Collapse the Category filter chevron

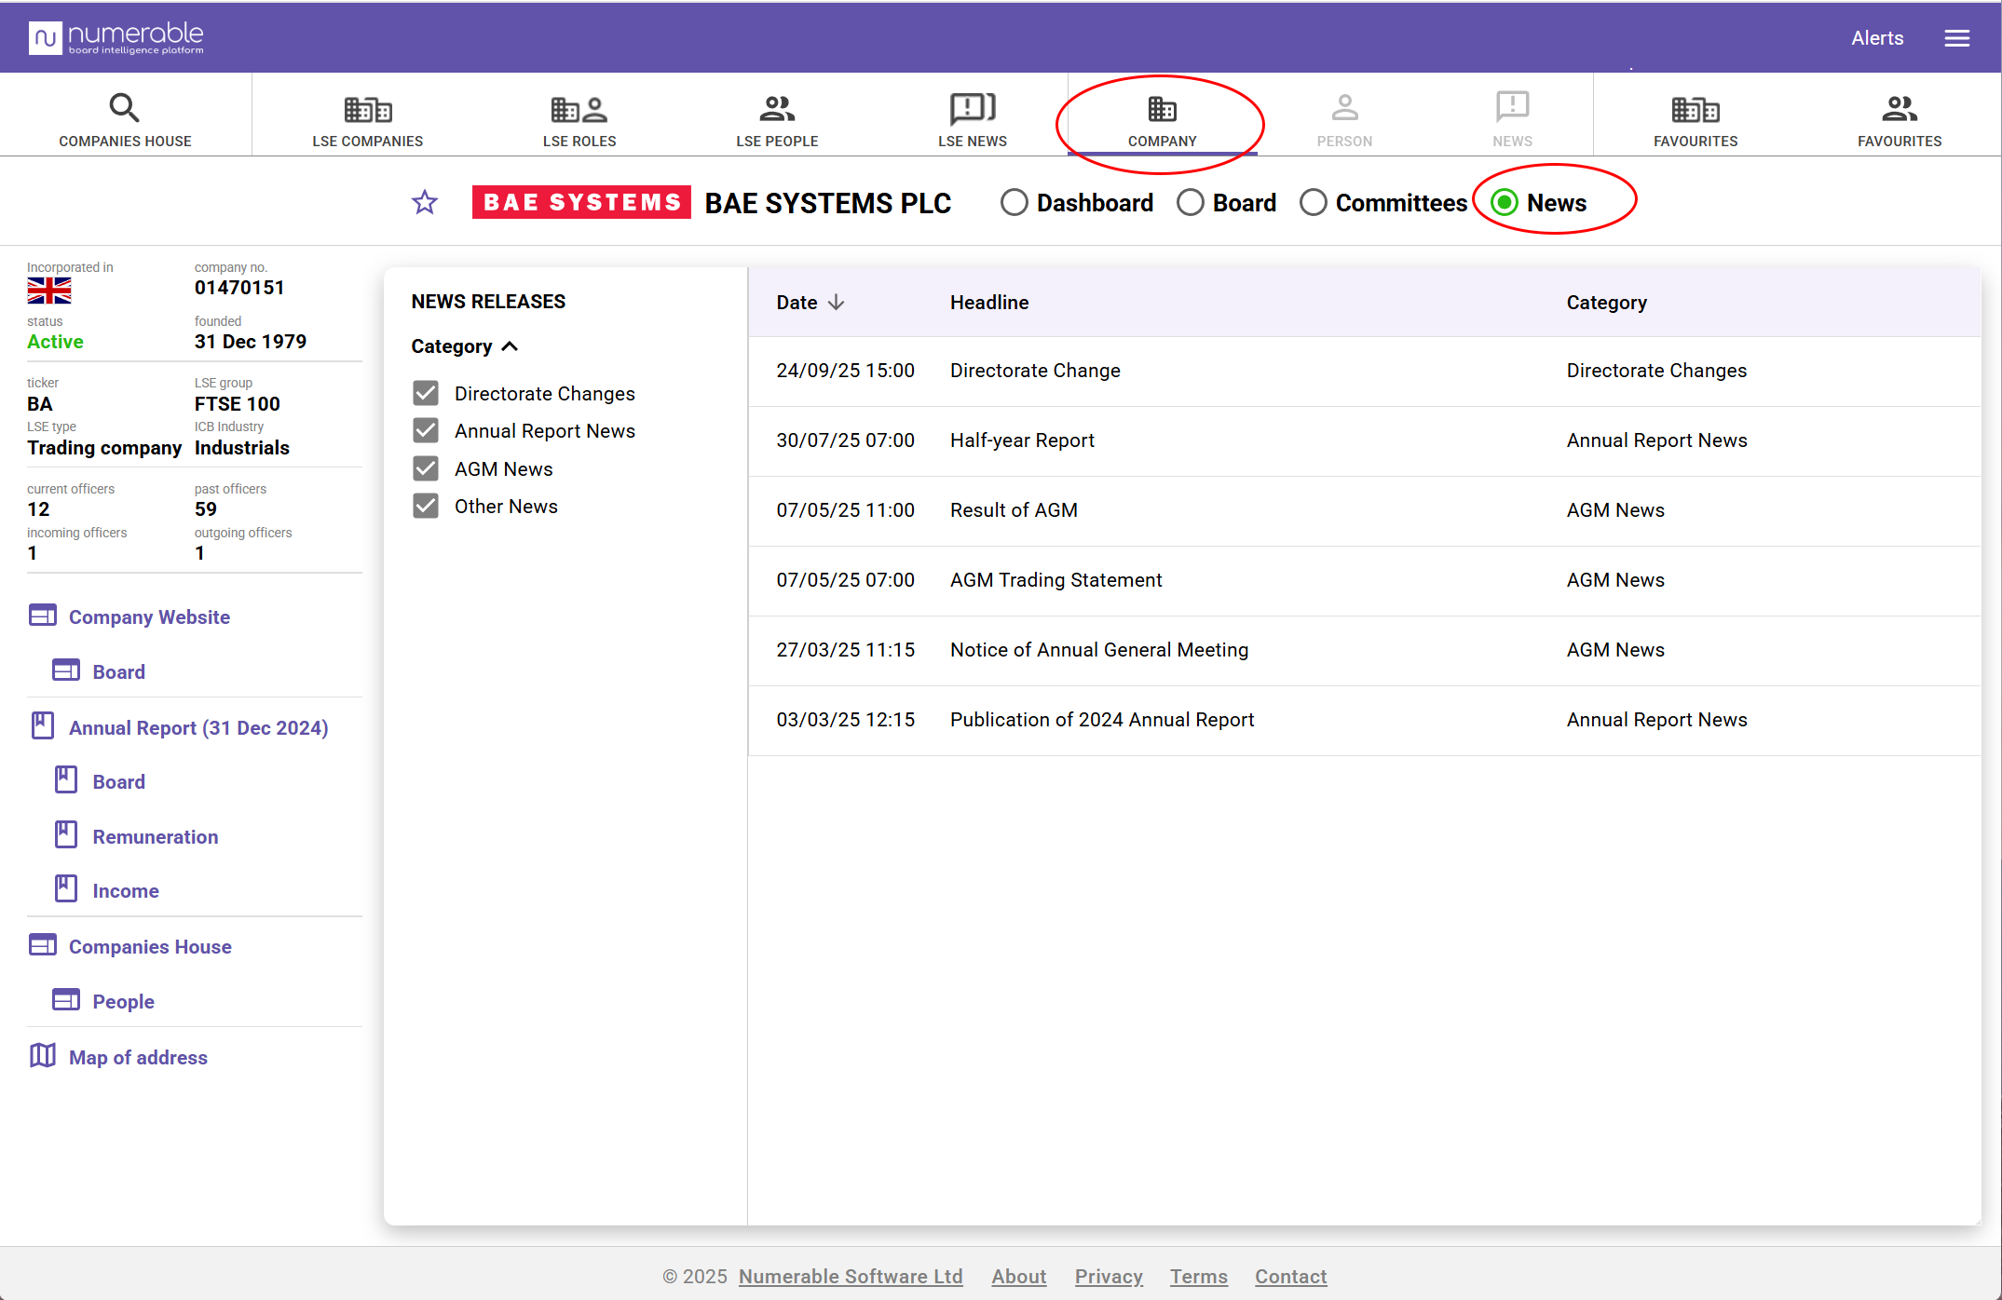pyautogui.click(x=510, y=346)
